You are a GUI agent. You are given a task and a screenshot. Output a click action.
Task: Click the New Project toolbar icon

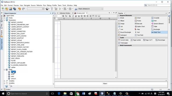pyautogui.click(x=7, y=9)
